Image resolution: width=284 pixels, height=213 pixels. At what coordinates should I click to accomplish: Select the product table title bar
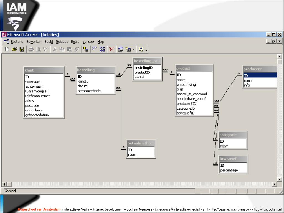click(194, 68)
